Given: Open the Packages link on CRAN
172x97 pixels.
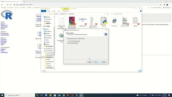Looking at the screenshot, I should tap(3, 43).
